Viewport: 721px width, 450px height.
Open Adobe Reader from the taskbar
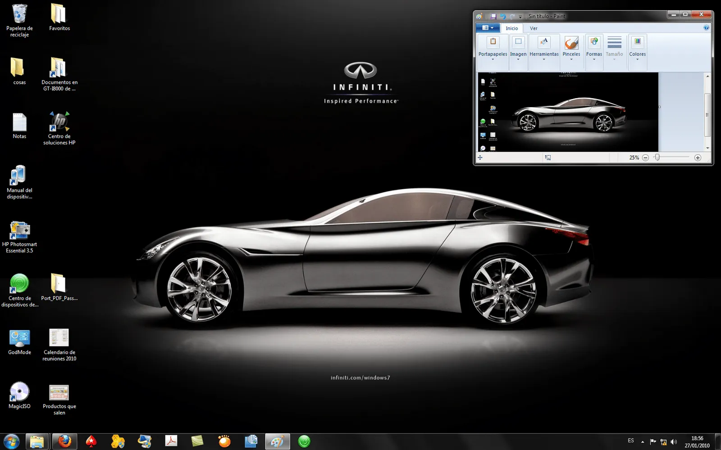click(171, 441)
